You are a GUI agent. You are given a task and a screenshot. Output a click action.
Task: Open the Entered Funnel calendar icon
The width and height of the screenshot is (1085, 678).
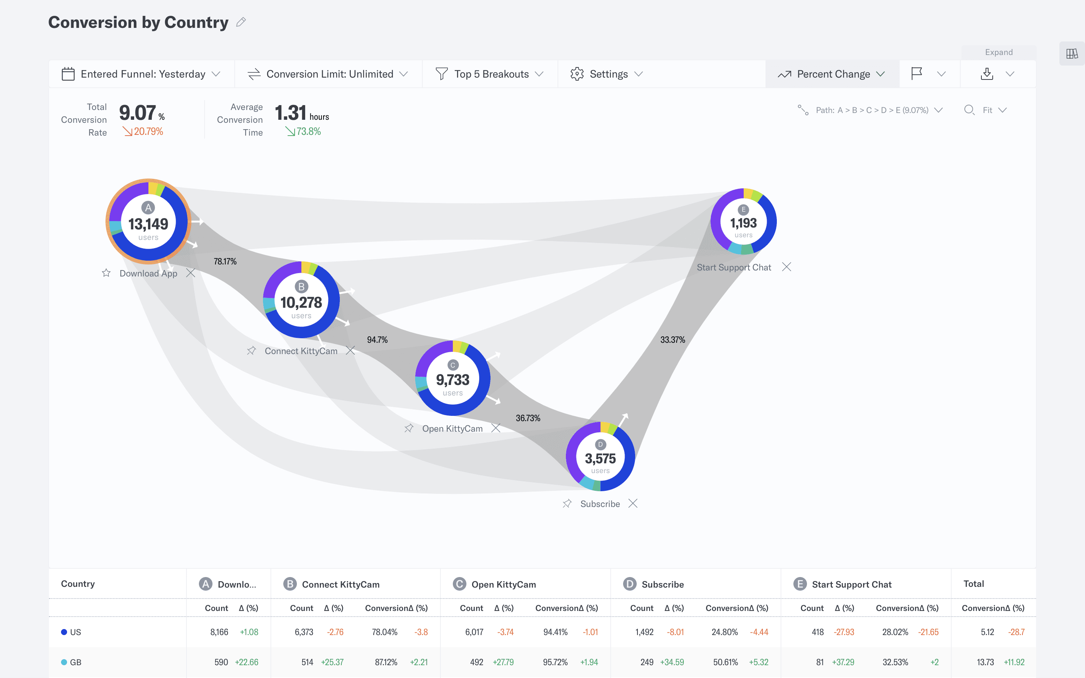[68, 74]
